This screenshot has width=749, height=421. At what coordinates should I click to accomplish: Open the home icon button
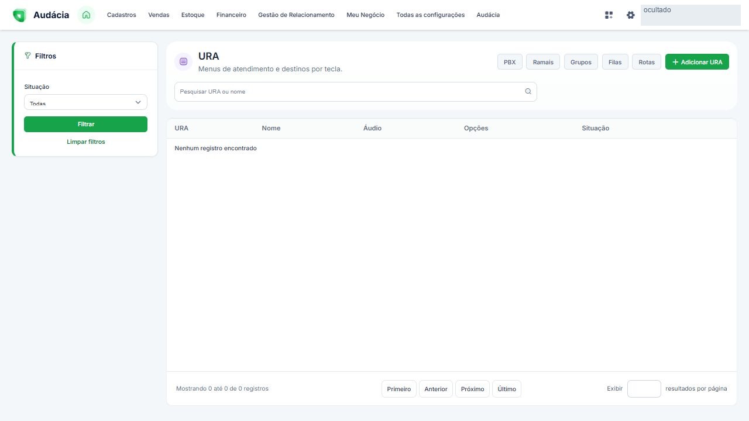(86, 15)
